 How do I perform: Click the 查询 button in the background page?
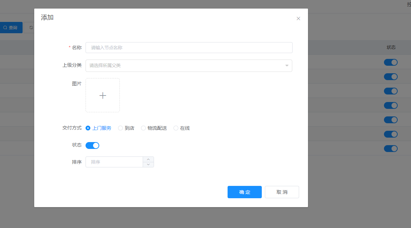click(11, 28)
